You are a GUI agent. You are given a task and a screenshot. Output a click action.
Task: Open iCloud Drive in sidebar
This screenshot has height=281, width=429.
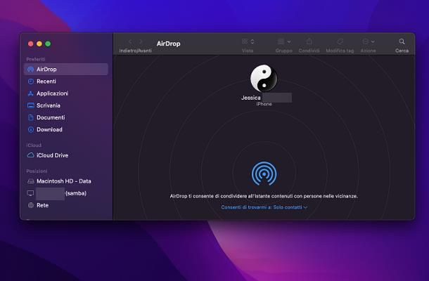point(65,155)
